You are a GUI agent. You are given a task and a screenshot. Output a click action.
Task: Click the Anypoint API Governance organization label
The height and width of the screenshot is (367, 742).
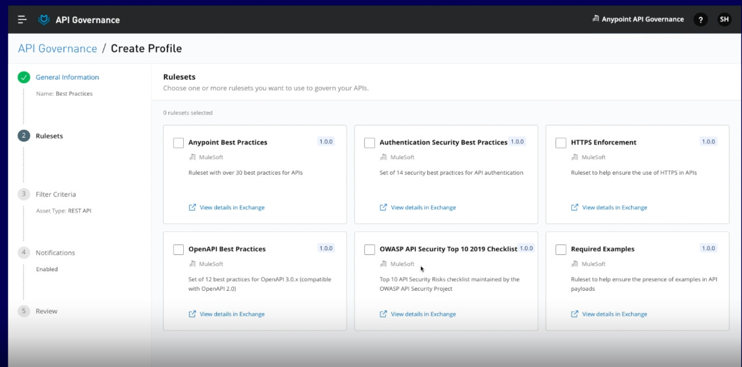pyautogui.click(x=643, y=20)
